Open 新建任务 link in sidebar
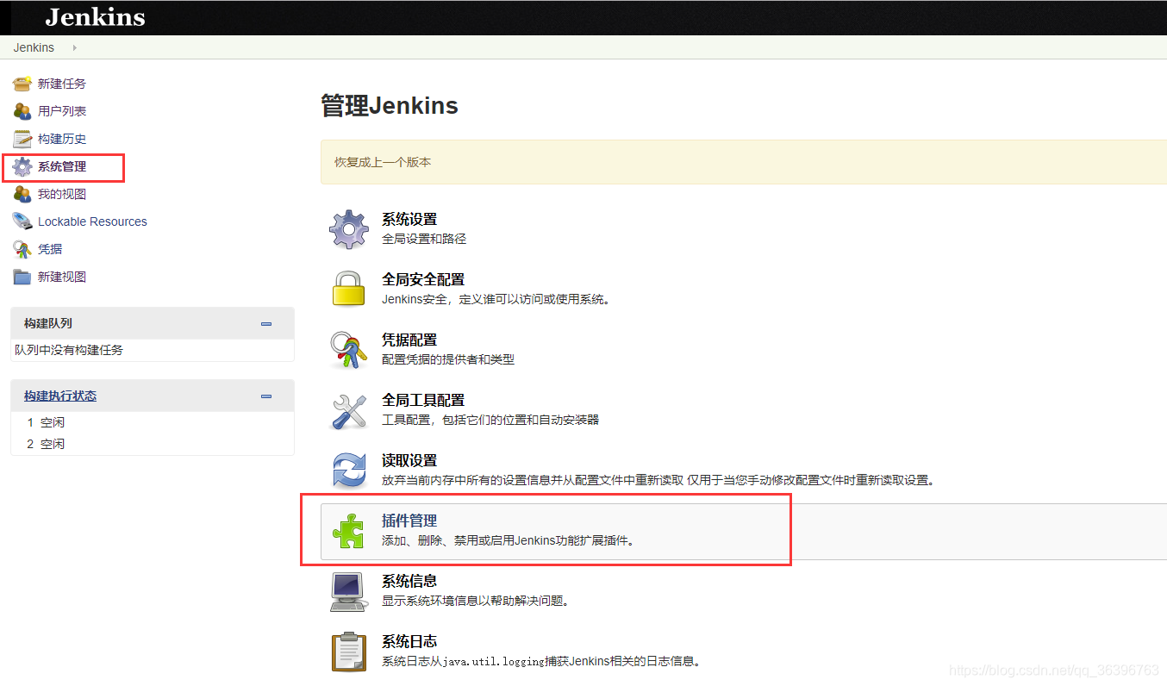 point(62,84)
